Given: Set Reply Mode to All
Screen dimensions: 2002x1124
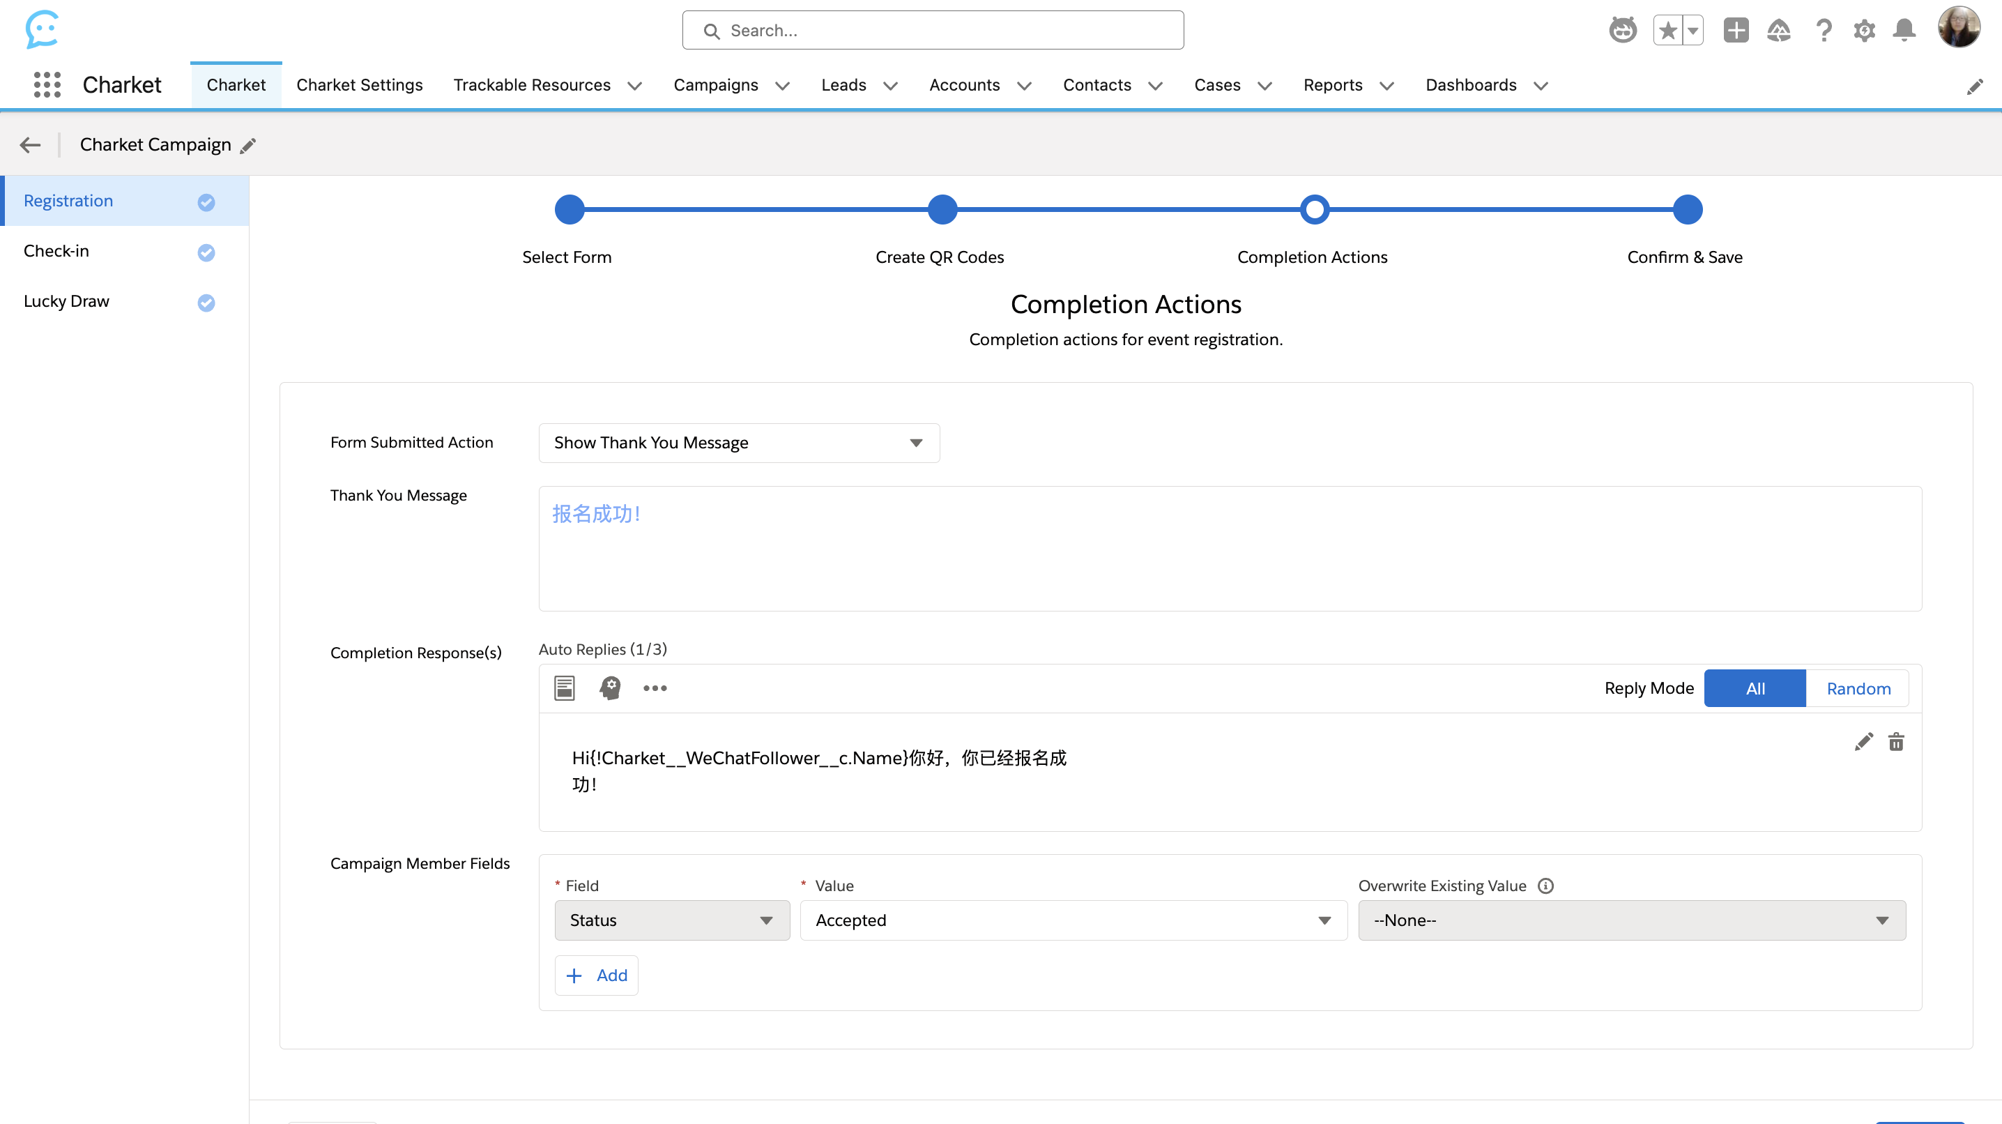Looking at the screenshot, I should click(1754, 688).
